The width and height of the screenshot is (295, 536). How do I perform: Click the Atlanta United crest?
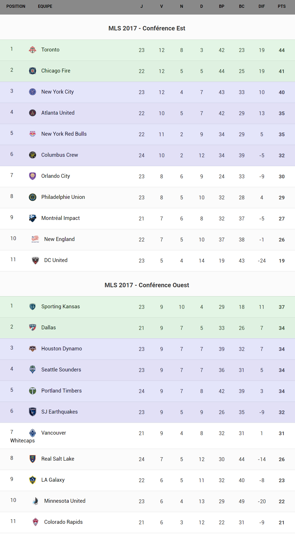[33, 113]
